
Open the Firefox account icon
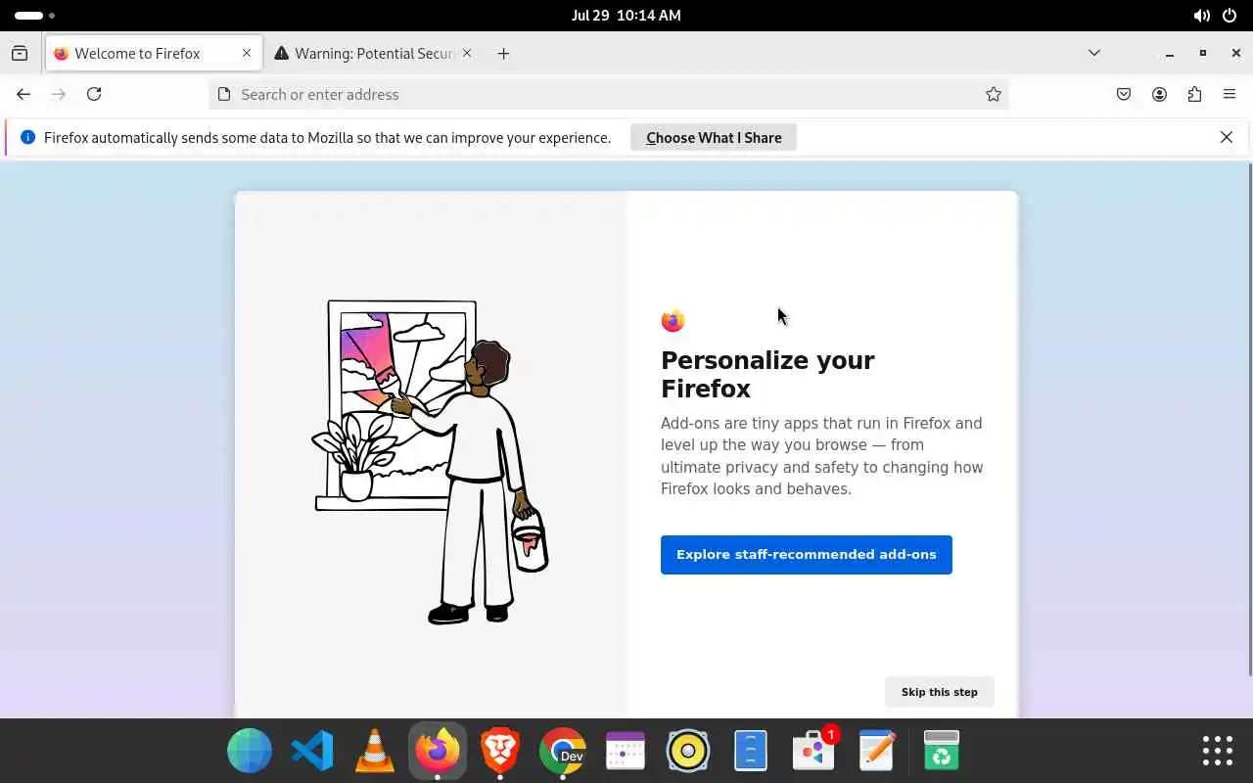pyautogui.click(x=1159, y=94)
